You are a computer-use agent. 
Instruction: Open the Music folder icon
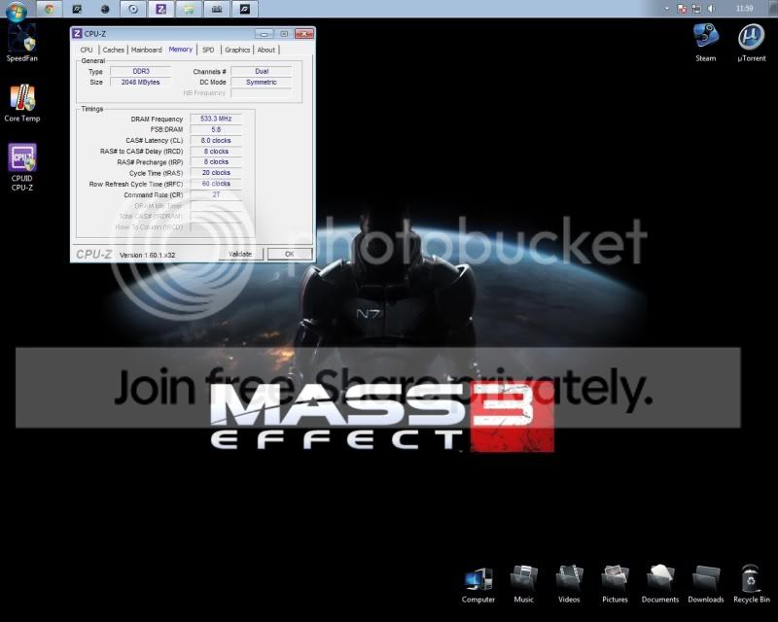pyautogui.click(x=523, y=584)
